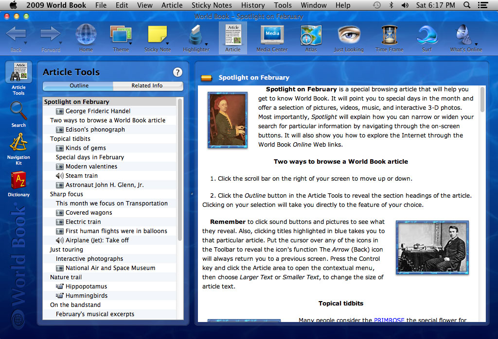Open the Media Center
498x339 pixels.
click(272, 34)
